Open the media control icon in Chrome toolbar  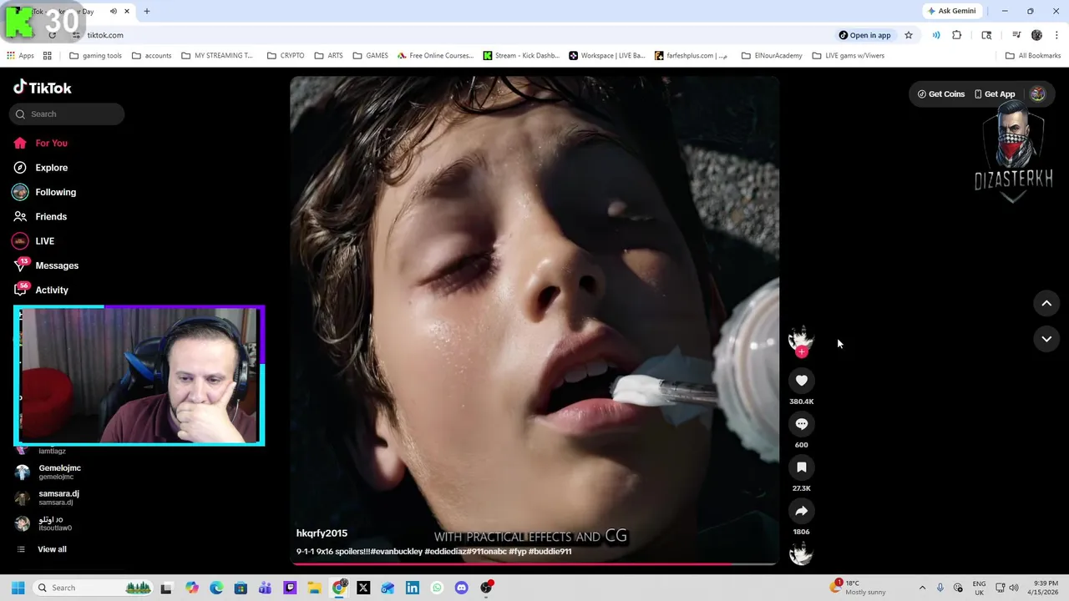[x=1016, y=35]
